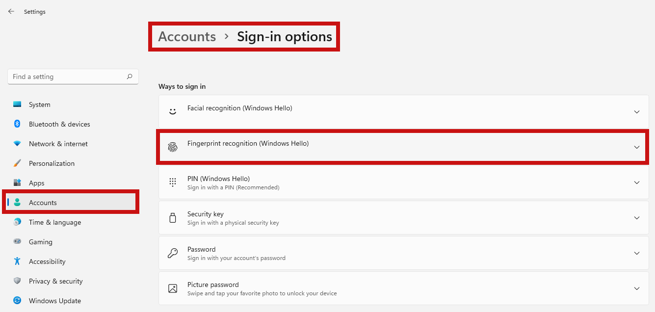The image size is (655, 312).
Task: Go to Privacy & security label
Action: (x=56, y=281)
